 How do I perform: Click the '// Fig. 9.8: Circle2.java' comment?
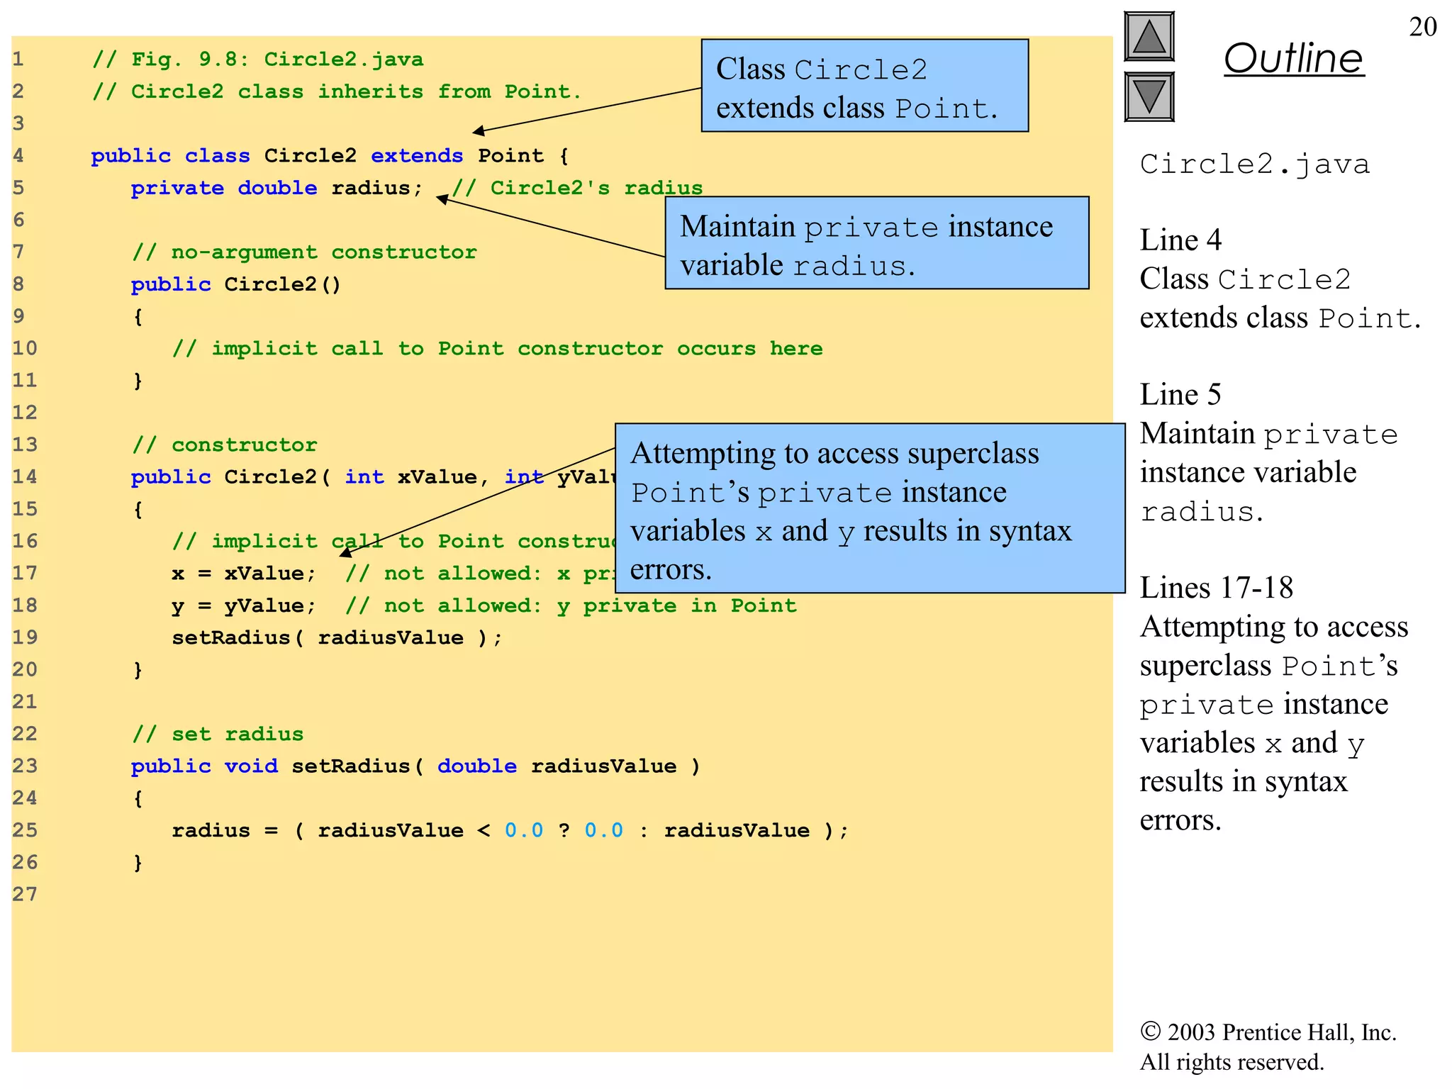257,60
